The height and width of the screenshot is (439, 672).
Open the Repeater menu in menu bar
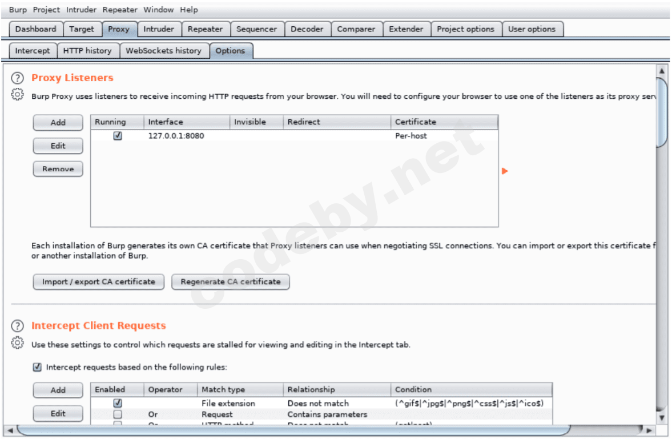tap(120, 10)
